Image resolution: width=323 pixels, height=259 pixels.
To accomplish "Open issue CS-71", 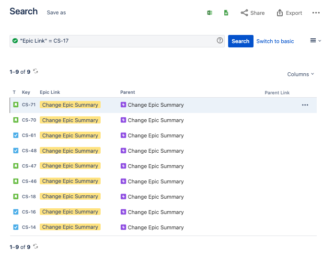I will (29, 105).
